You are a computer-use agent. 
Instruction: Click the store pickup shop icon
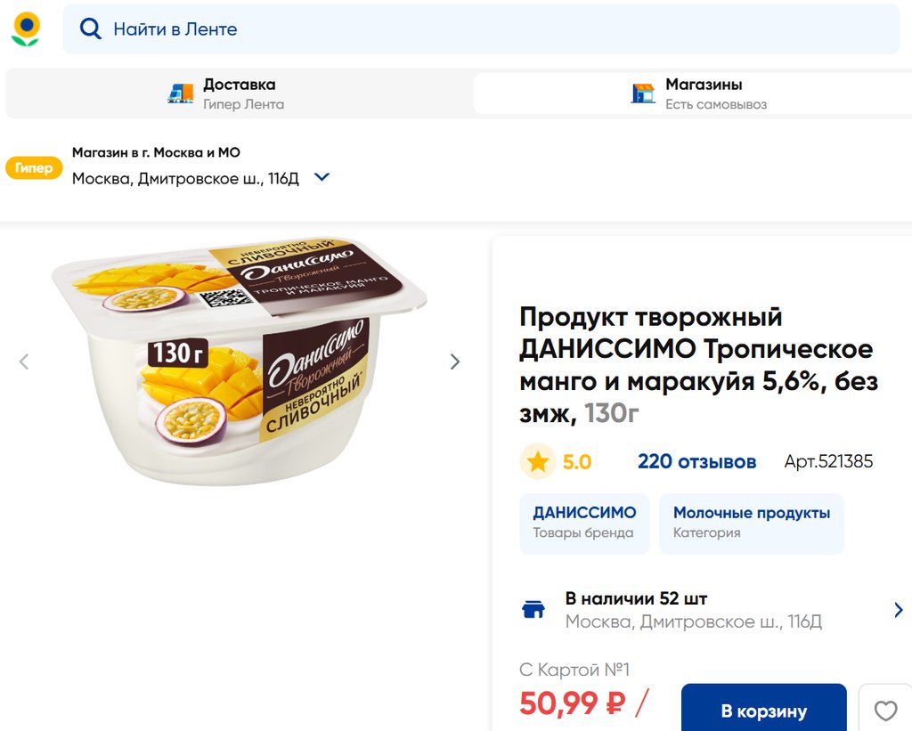click(643, 93)
